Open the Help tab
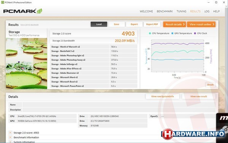 [216, 11]
